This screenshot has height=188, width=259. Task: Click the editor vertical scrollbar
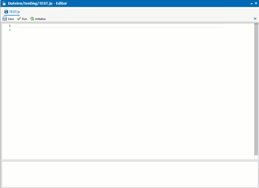[256, 90]
